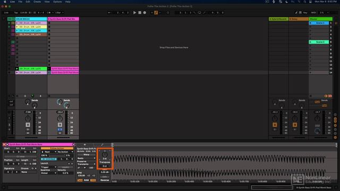
Task: Click the Link button
Action: coord(6,13)
